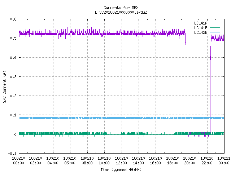Click the 0.1 y-axis tick value

pos(13,115)
